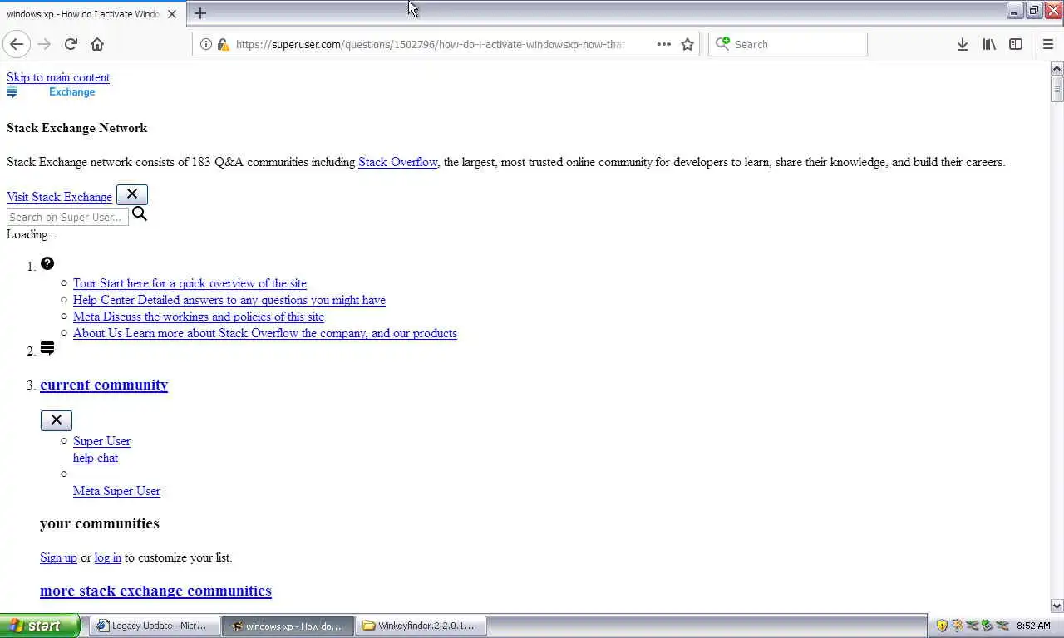Click the page scrollbar down arrow

(x=1057, y=606)
